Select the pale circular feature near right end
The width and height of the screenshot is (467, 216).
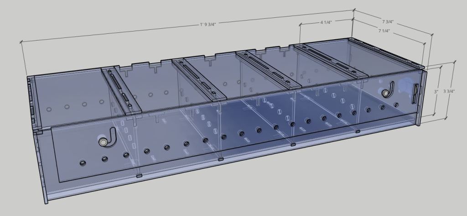[405, 85]
